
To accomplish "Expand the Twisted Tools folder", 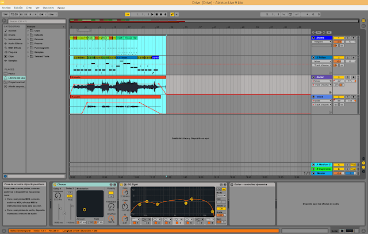I will tap(28, 56).
